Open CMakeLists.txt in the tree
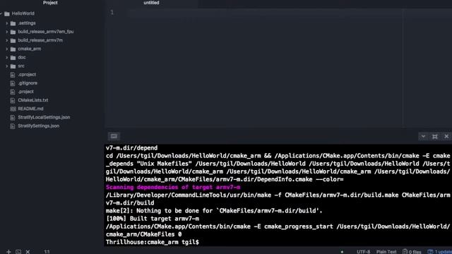Image resolution: width=452 pixels, height=254 pixels. tap(33, 100)
